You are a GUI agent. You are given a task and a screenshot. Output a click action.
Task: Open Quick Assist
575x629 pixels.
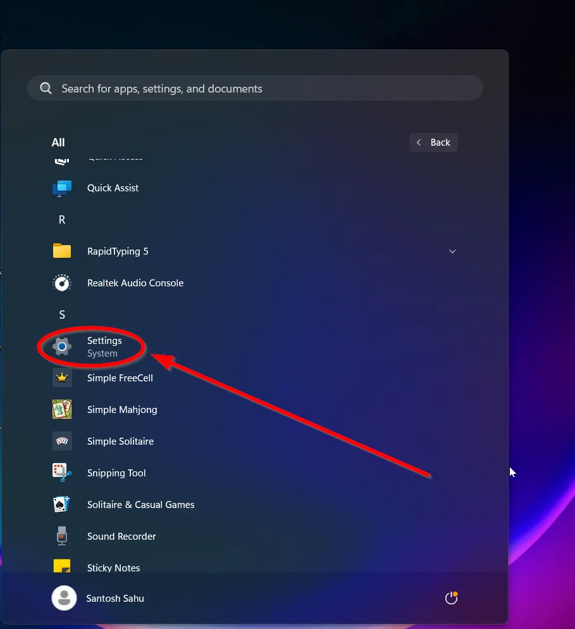pos(113,187)
